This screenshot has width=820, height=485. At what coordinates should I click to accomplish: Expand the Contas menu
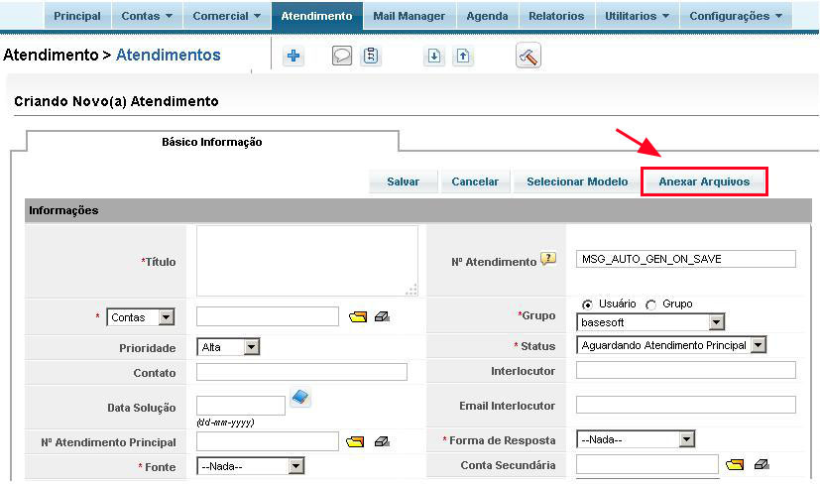(147, 16)
